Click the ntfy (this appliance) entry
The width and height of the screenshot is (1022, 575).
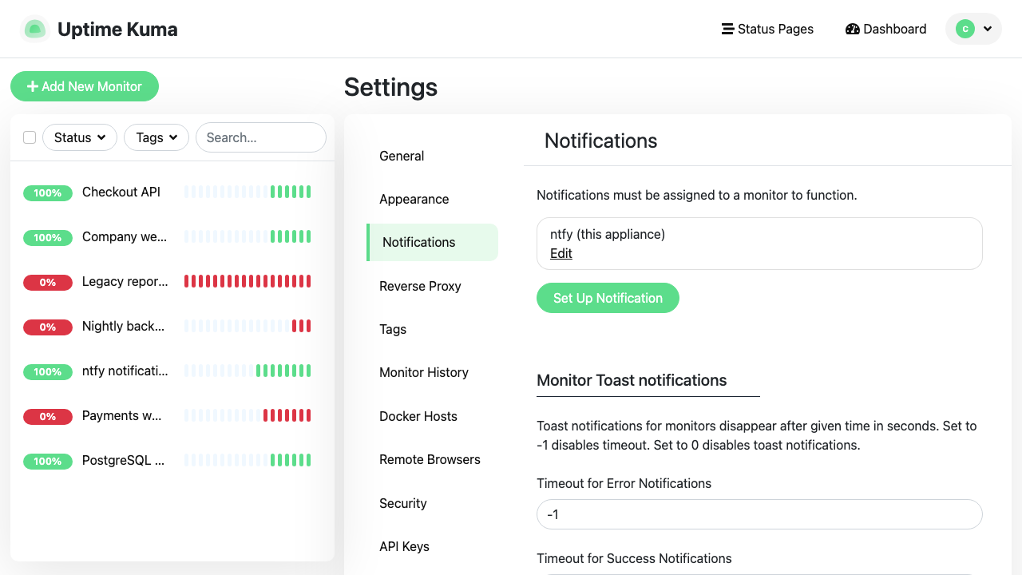pos(759,244)
